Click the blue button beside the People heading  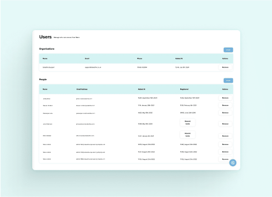click(x=228, y=81)
